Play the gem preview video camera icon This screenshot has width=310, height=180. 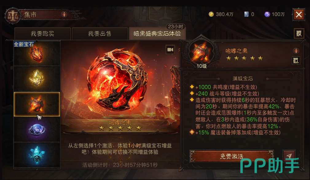coord(170,50)
